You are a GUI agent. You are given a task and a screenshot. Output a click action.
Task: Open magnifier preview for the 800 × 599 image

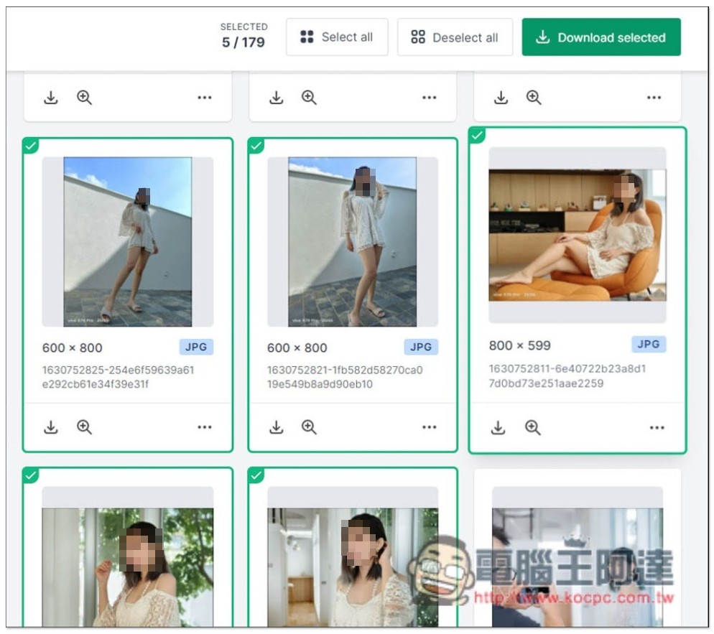pos(532,427)
